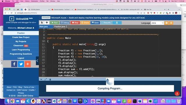Open Learn Programming
The height and width of the screenshot is (105, 186).
pyautogui.click(x=21, y=50)
